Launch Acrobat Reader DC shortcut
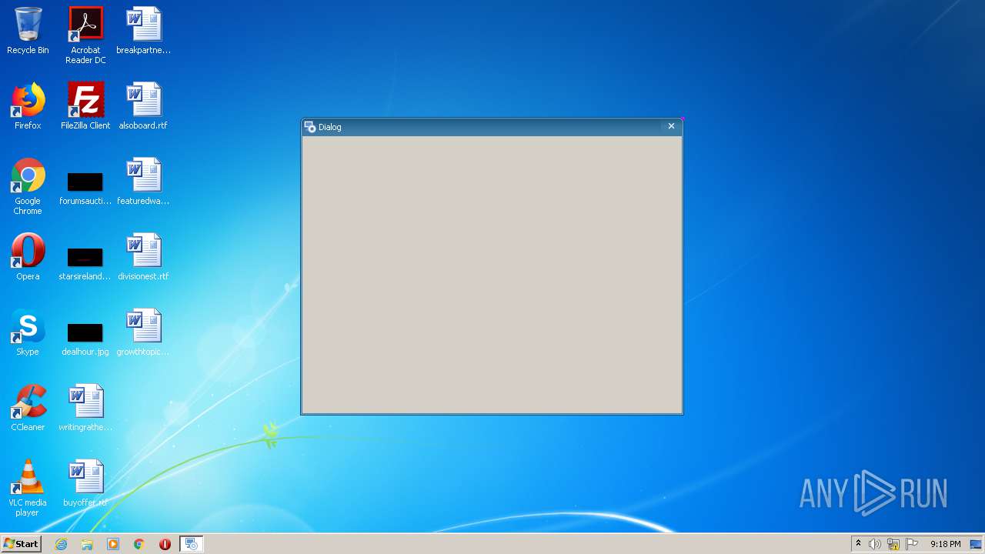The image size is (985, 554). pyautogui.click(x=85, y=35)
